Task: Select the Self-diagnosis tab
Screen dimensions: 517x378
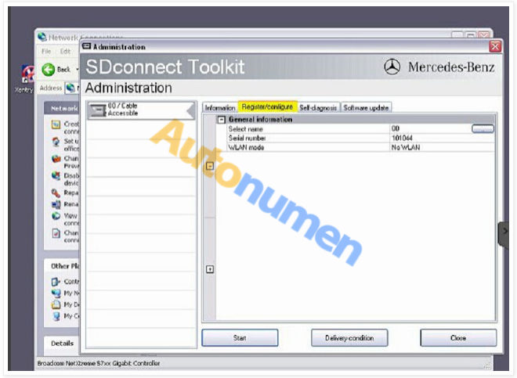Action: pos(318,108)
